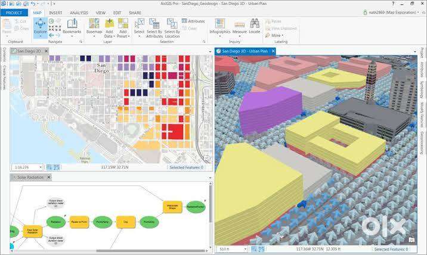Click the Copy clipboard command
The image size is (427, 255).
tap(21, 28)
